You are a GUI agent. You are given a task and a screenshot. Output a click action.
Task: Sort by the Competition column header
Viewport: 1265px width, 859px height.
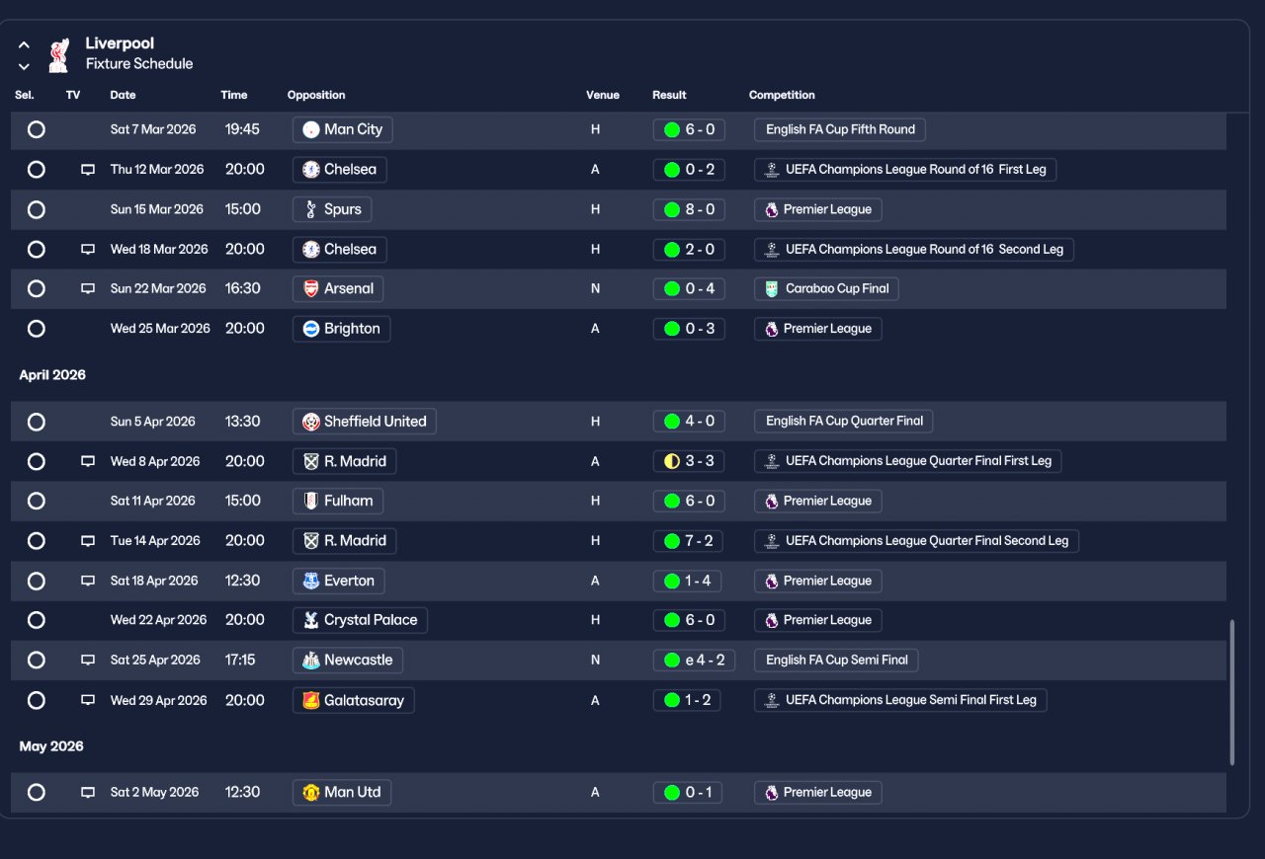[x=782, y=95]
